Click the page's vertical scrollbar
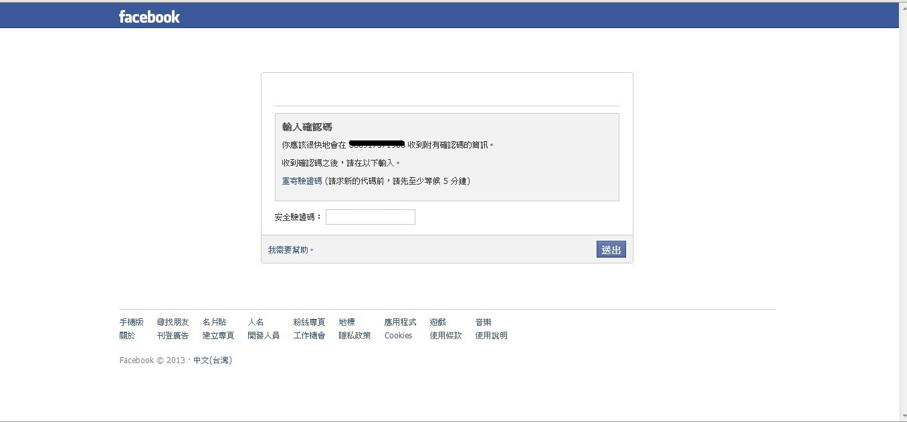Screen dimensions: 907x422 tap(903, 211)
